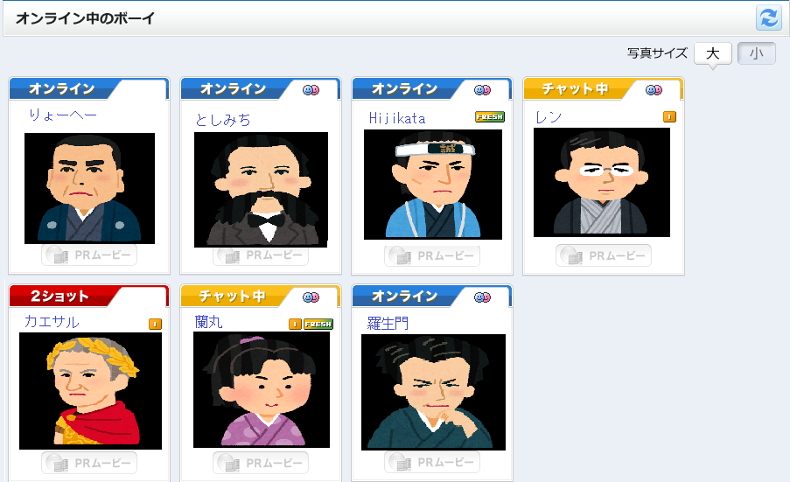790x482 pixels.
Task: Play りょーへー's PRムービー
Action: [89, 255]
